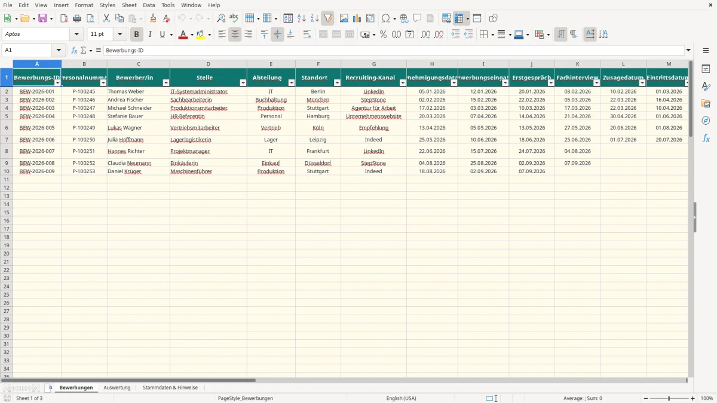Click Sheet 1 of 3 status field
Viewport: 717px width, 403px height.
tap(29, 398)
